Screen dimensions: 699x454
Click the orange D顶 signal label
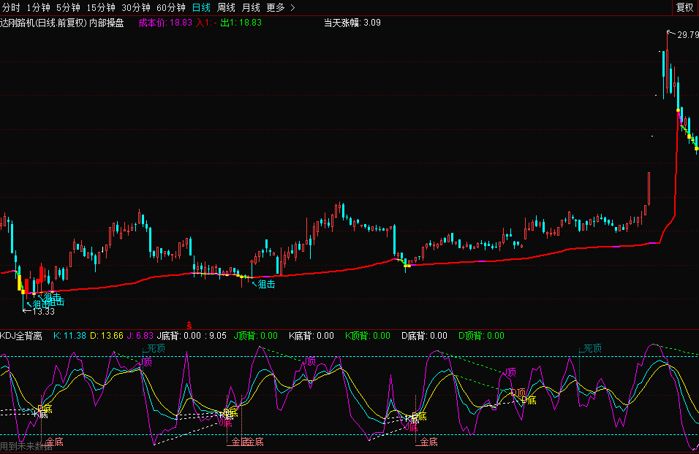(x=518, y=393)
